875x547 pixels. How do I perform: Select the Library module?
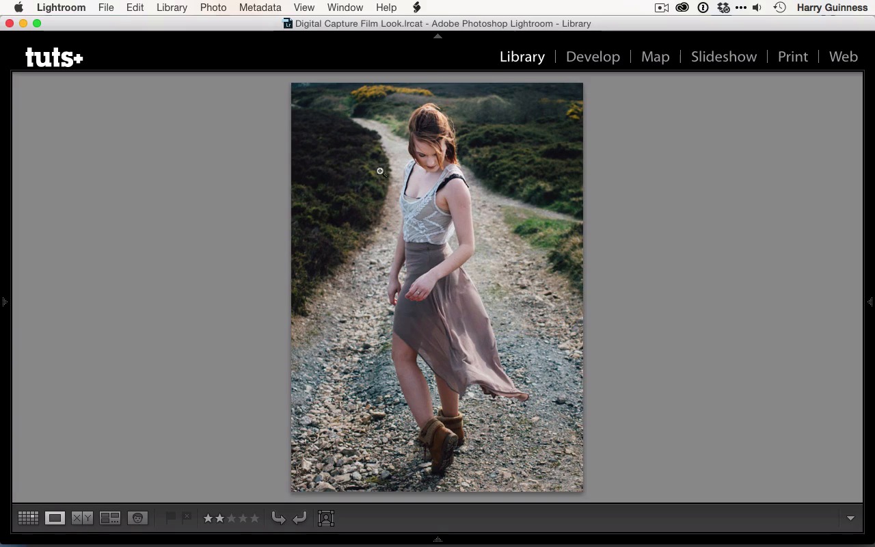522,57
